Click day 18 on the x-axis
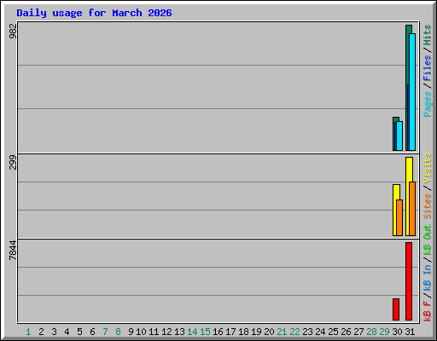The image size is (437, 341). pyautogui.click(x=243, y=332)
